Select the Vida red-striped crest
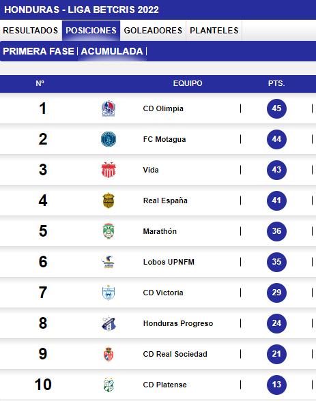Viewport: 316px width, 401px height. pyautogui.click(x=109, y=170)
